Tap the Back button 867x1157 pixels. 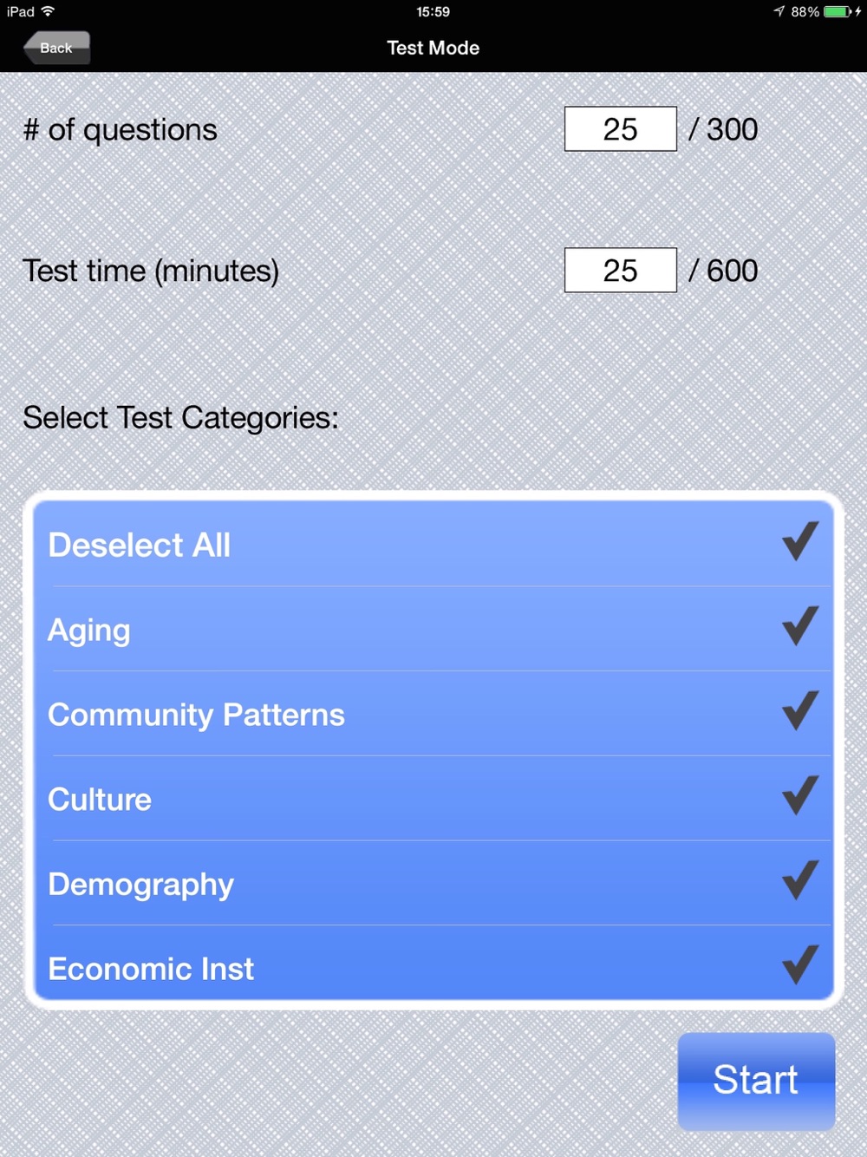56,48
